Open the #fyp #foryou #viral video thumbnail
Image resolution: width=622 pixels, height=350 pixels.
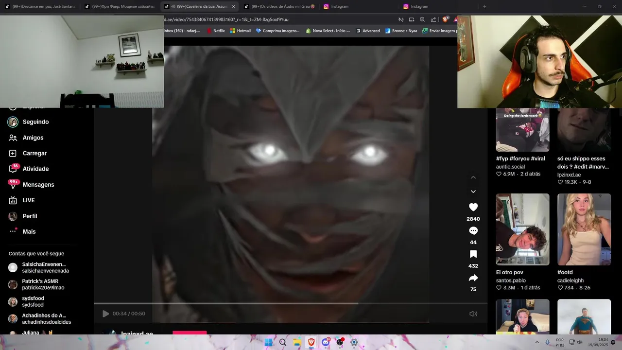click(522, 130)
